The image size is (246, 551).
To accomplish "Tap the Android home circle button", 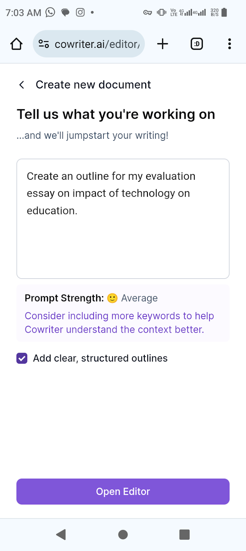I will (x=123, y=534).
